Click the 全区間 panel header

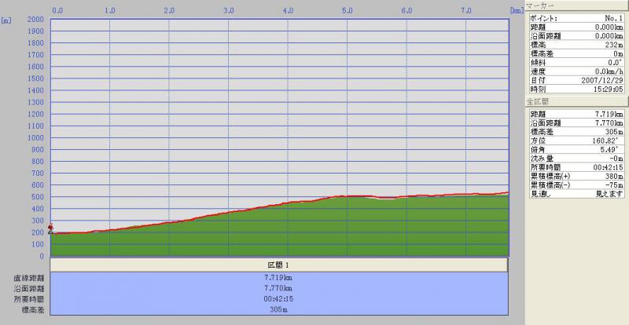click(x=576, y=102)
